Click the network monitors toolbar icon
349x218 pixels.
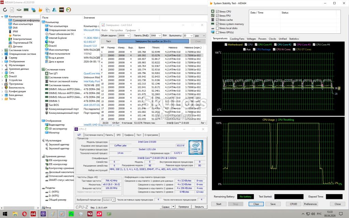coord(33,10)
